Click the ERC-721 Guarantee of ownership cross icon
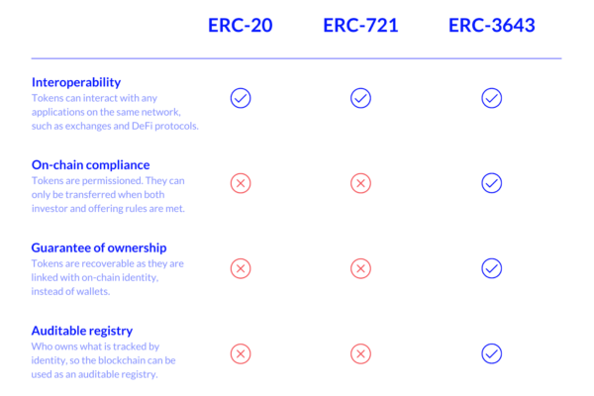Image resolution: width=594 pixels, height=396 pixels. [x=360, y=268]
